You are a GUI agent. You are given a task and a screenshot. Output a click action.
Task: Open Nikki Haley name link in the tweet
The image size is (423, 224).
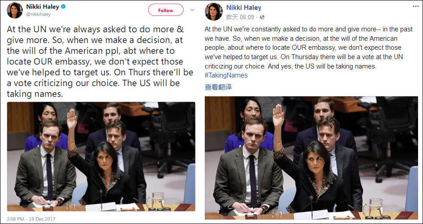[43, 7]
